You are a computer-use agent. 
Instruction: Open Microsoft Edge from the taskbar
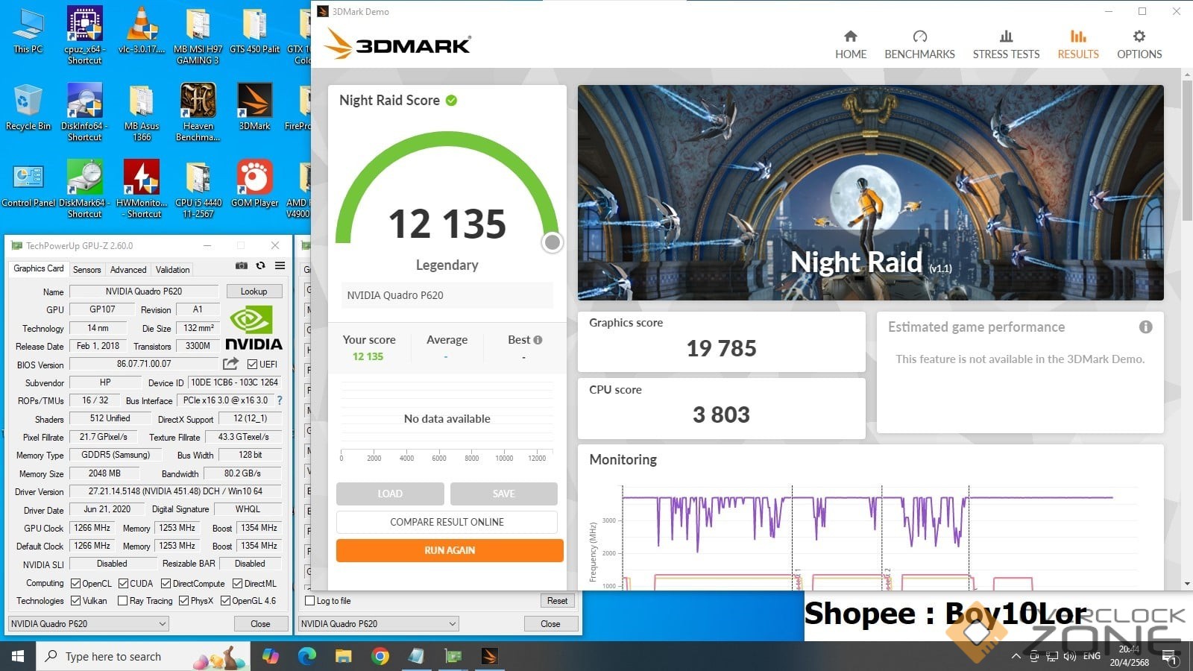coord(306,656)
